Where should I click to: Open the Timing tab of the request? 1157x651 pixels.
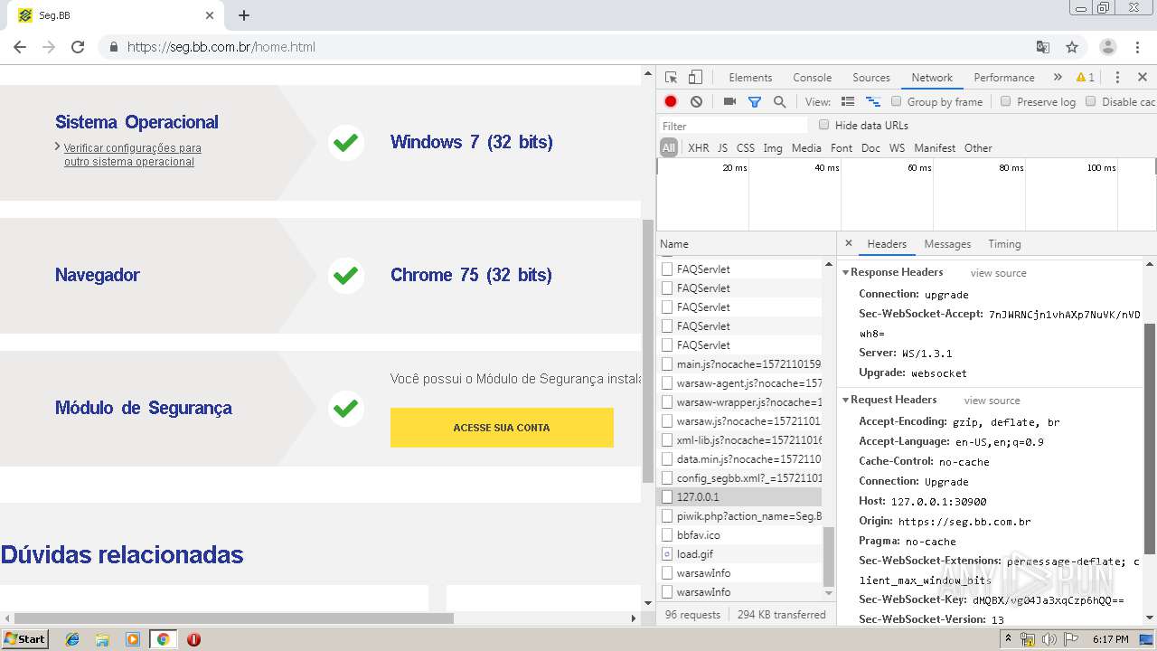tap(1004, 244)
